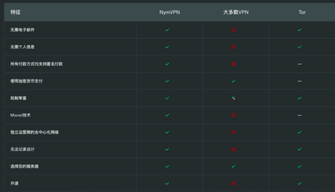Click NymVPN checkmark for Mixnet技术
335x192 pixels.
point(167,115)
